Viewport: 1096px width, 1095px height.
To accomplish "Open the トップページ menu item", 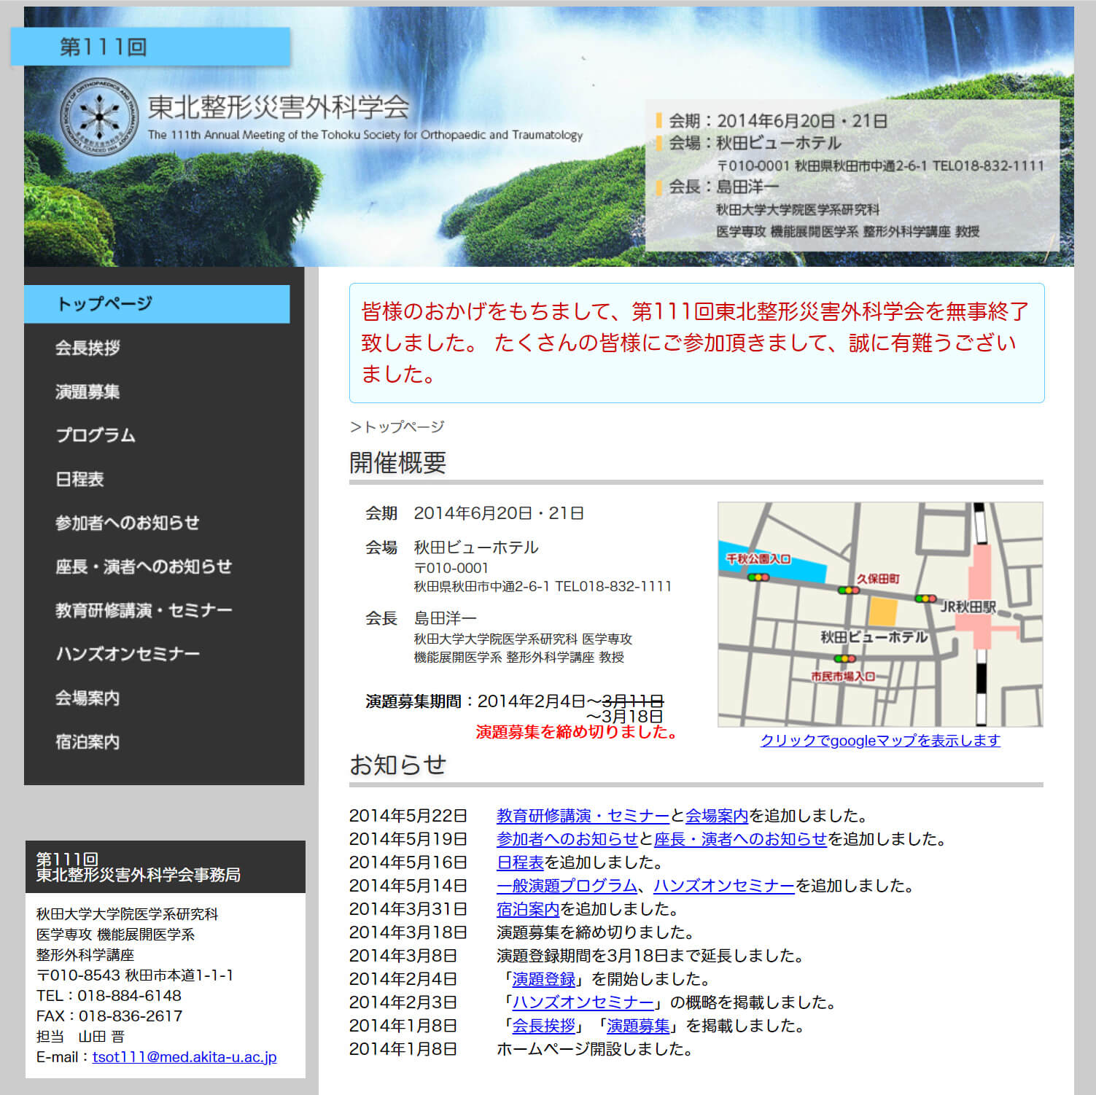I will pyautogui.click(x=104, y=304).
